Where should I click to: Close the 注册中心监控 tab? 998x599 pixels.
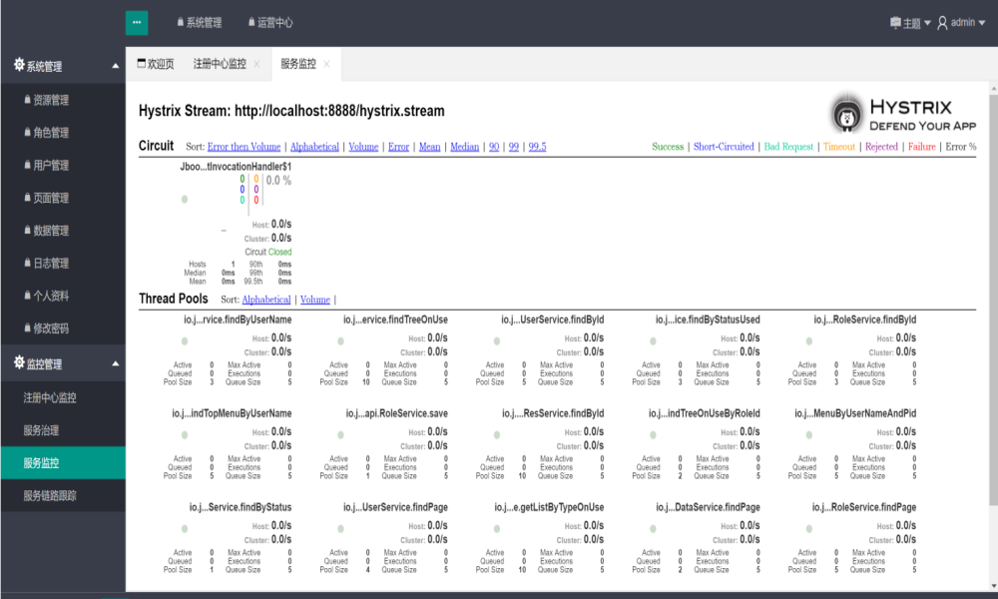point(256,64)
